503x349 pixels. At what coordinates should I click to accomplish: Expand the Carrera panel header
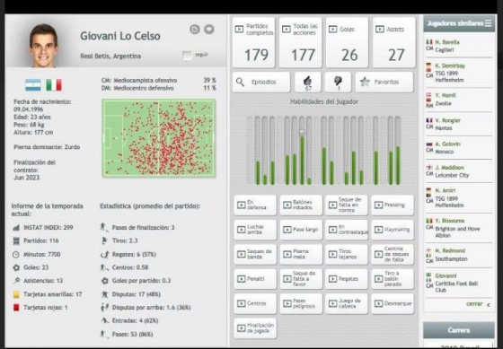[x=459, y=330]
